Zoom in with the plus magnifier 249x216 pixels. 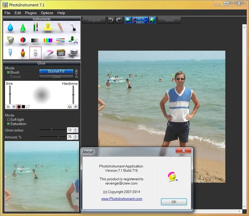pyautogui.click(x=152, y=20)
